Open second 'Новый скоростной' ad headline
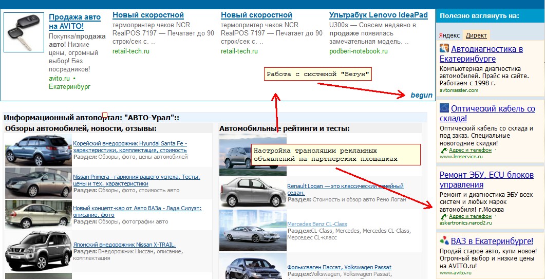 256,15
